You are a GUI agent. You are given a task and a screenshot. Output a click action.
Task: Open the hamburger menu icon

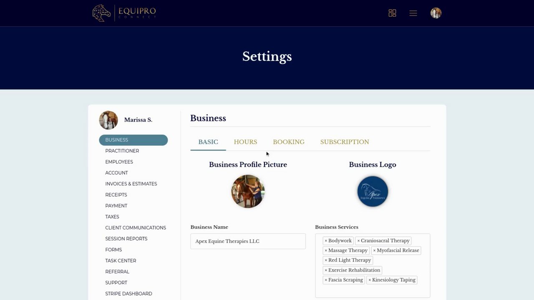pyautogui.click(x=413, y=13)
